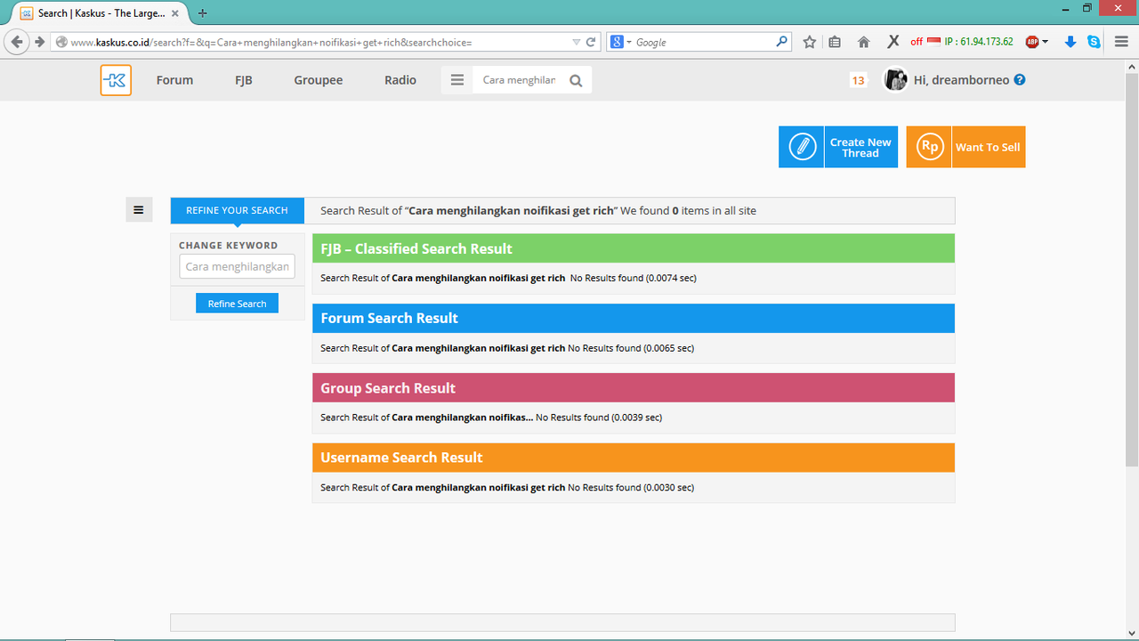Close the Search Kaskus tab
The height and width of the screenshot is (641, 1139).
tap(175, 13)
